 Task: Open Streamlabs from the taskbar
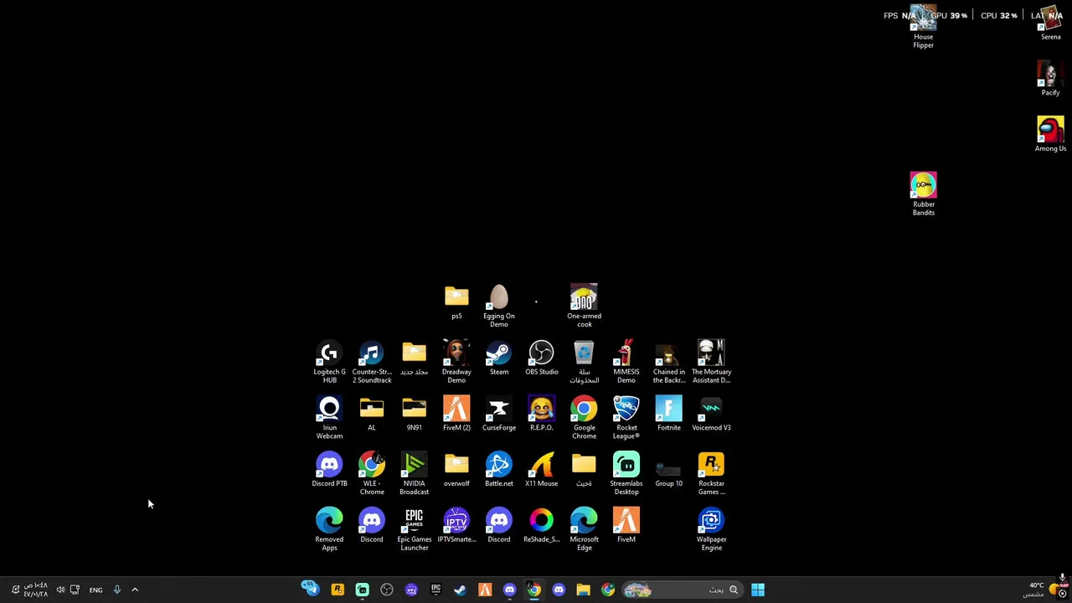pyautogui.click(x=362, y=590)
